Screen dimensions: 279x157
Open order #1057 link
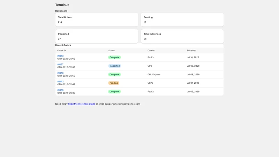click(x=60, y=65)
